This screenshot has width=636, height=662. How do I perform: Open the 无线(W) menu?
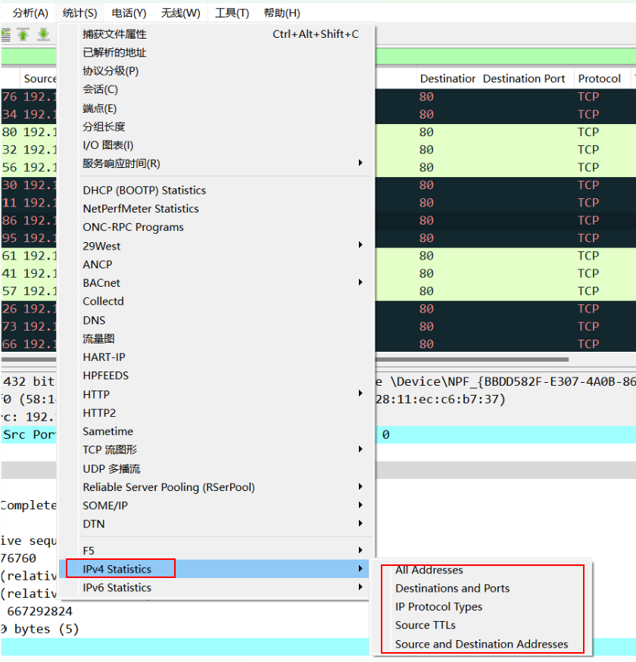[x=180, y=13]
